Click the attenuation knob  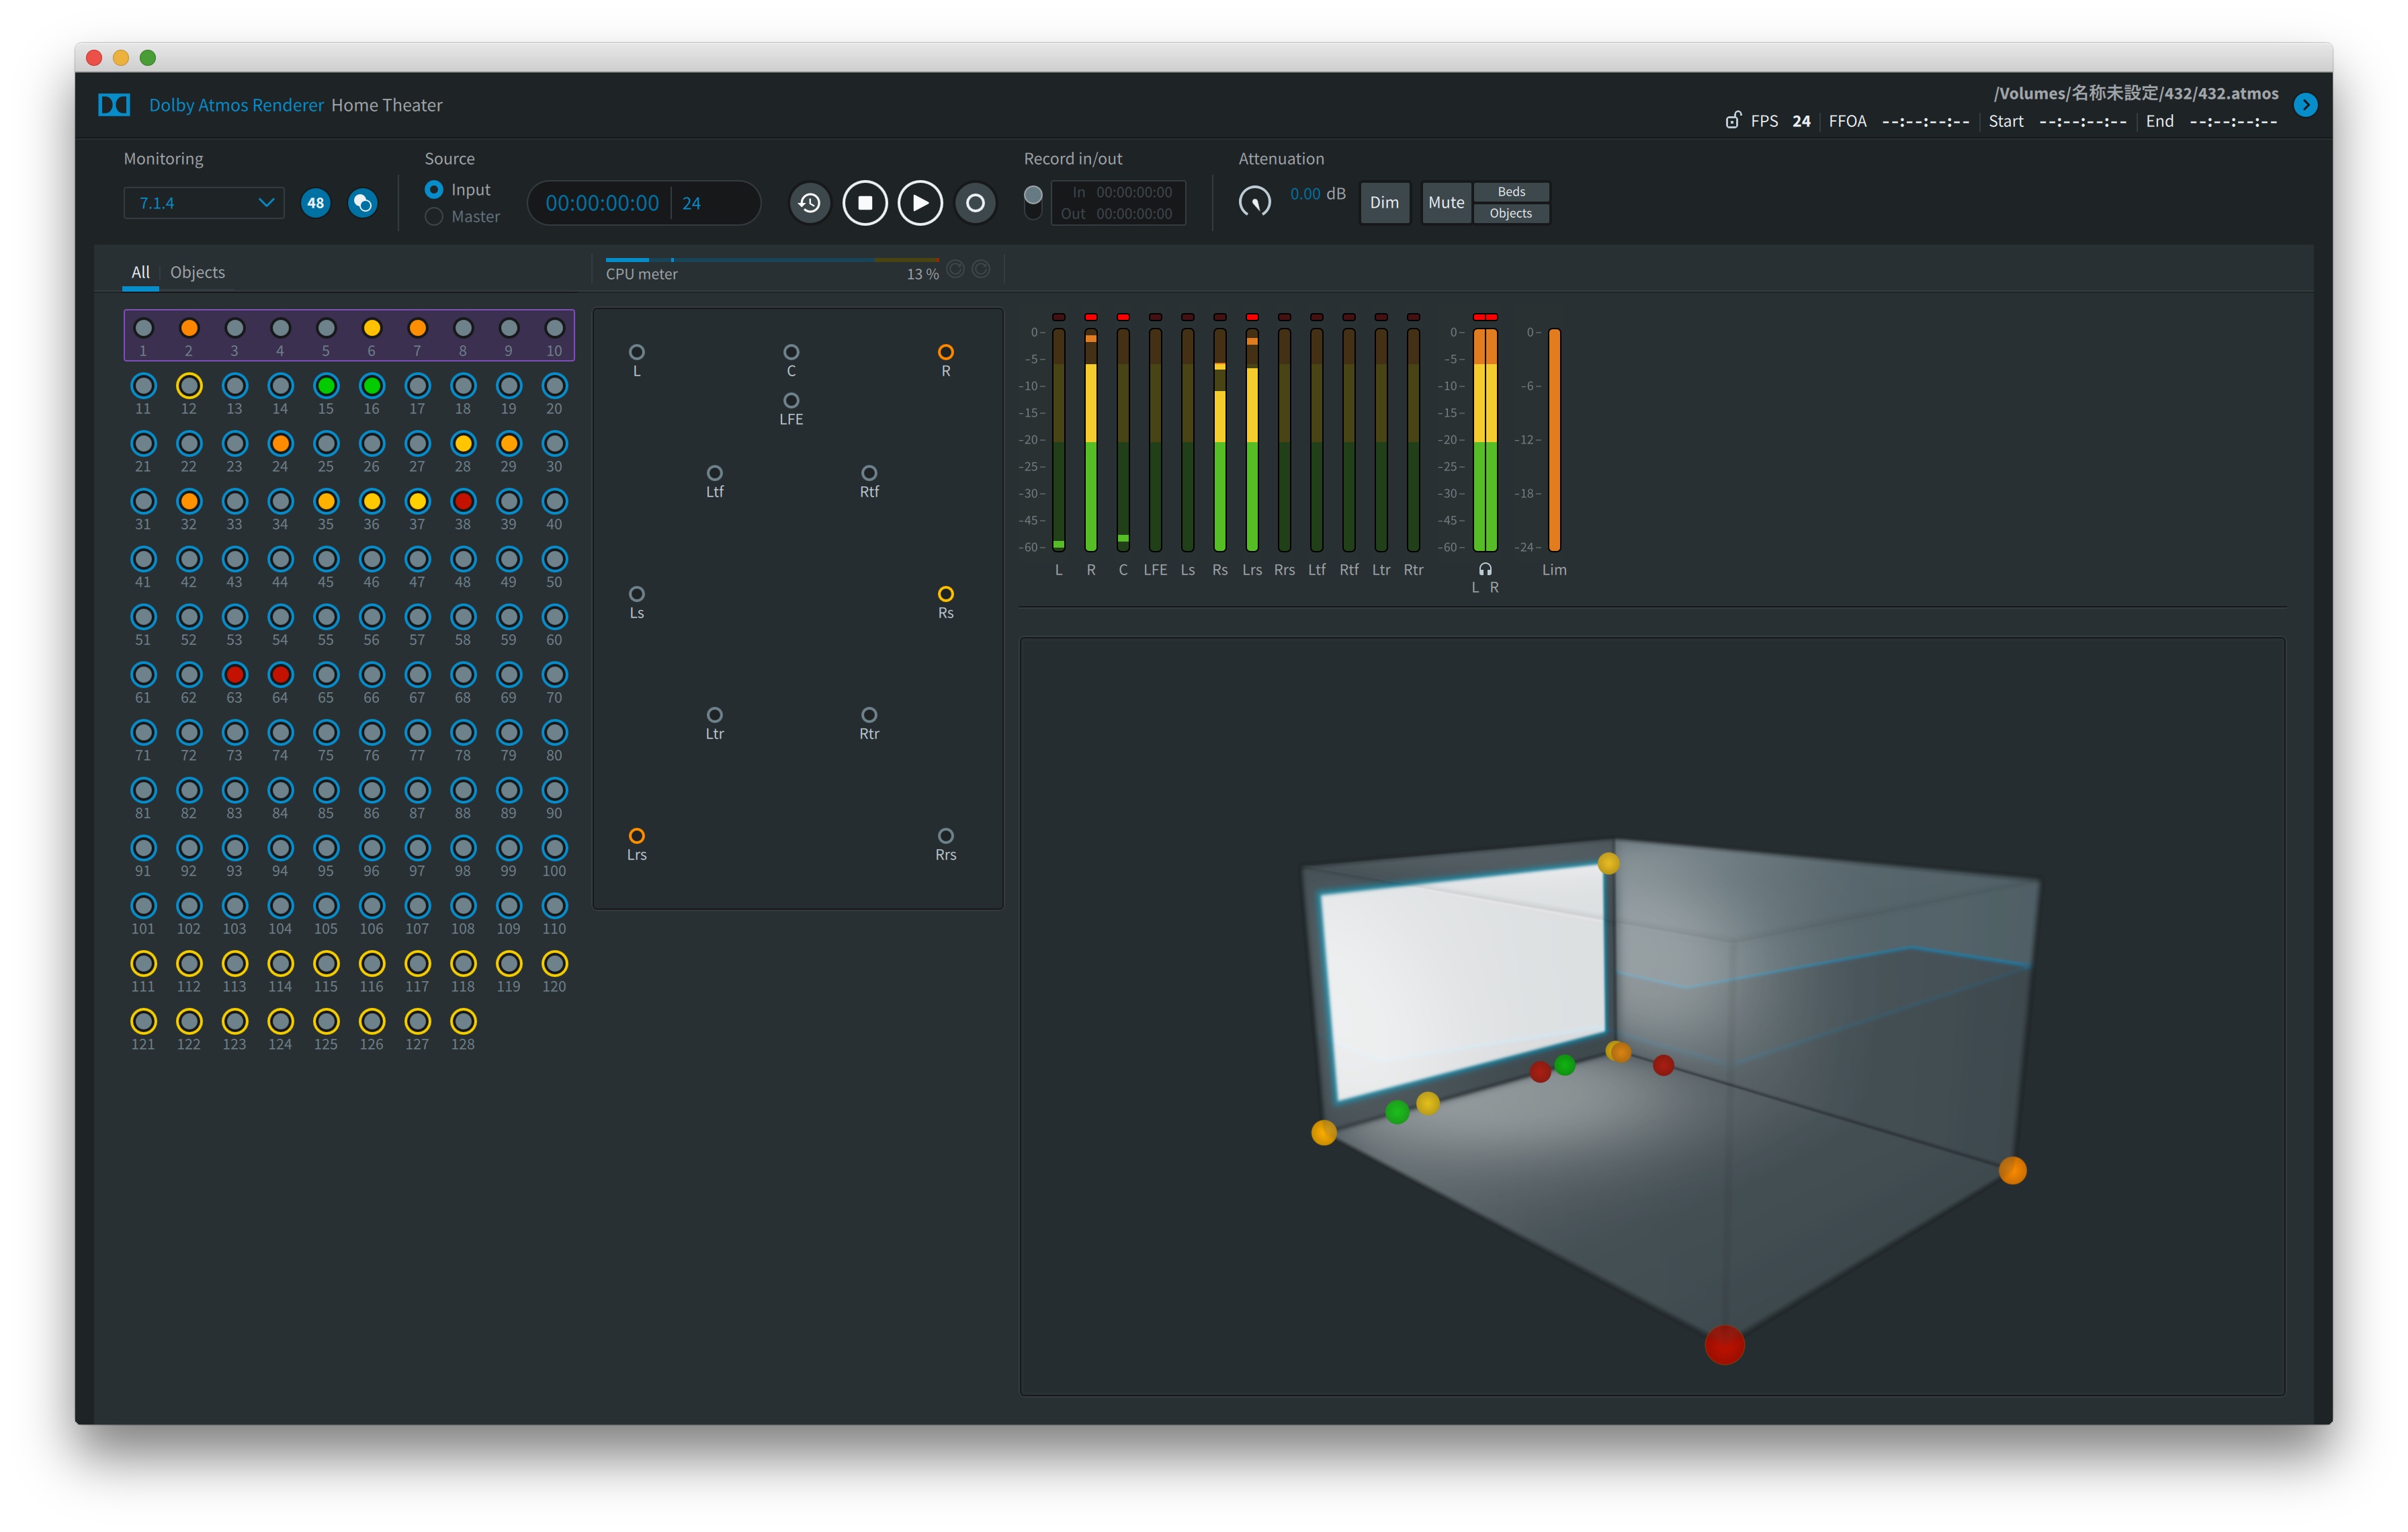pyautogui.click(x=1255, y=202)
